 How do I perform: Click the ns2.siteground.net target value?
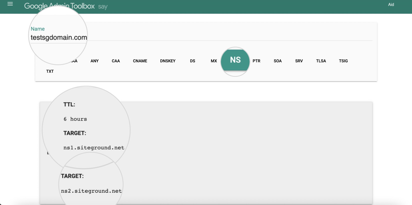point(91,191)
